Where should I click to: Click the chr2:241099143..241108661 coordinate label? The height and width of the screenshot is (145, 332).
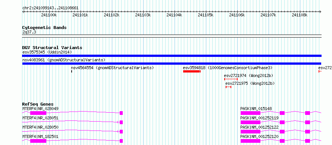(50, 8)
